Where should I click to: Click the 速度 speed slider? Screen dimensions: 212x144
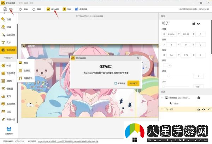(x=168, y=76)
